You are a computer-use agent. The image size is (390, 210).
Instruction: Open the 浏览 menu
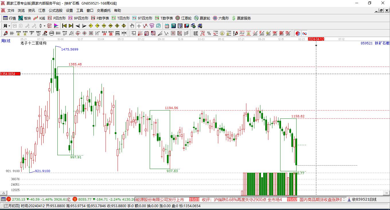(21, 10)
